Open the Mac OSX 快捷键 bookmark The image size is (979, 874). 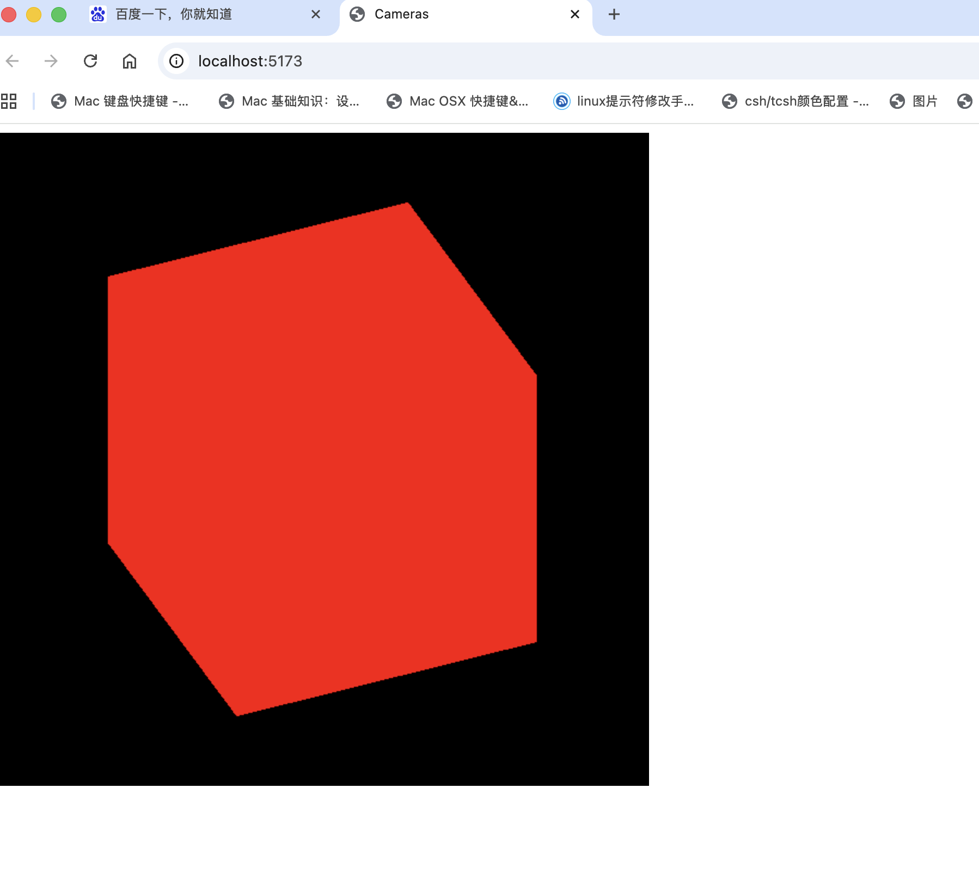pyautogui.click(x=457, y=101)
